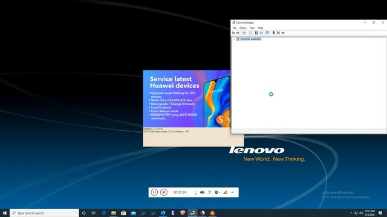The image size is (387, 217).
Task: Go forward using Device Manager's Forward arrow
Action: [x=238, y=33]
